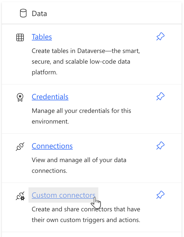Pin Custom connectors to the navigation
Image resolution: width=184 pixels, height=237 pixels.
160,195
